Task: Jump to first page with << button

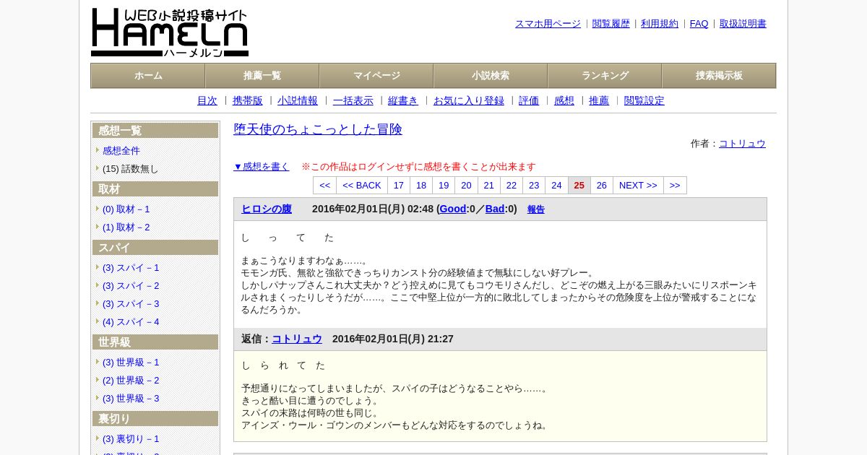Action: 325,186
